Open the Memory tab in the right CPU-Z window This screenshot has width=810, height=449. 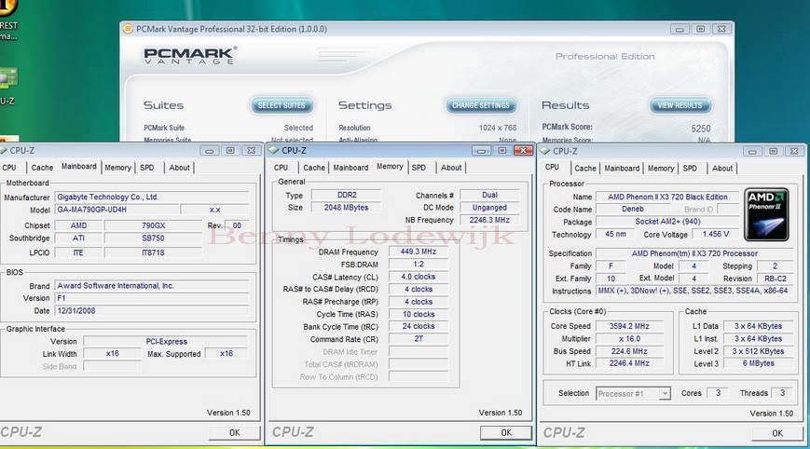[x=661, y=169]
